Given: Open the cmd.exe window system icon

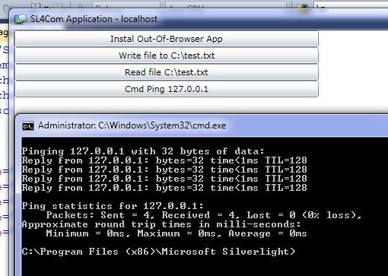Looking at the screenshot, I should pyautogui.click(x=28, y=125).
